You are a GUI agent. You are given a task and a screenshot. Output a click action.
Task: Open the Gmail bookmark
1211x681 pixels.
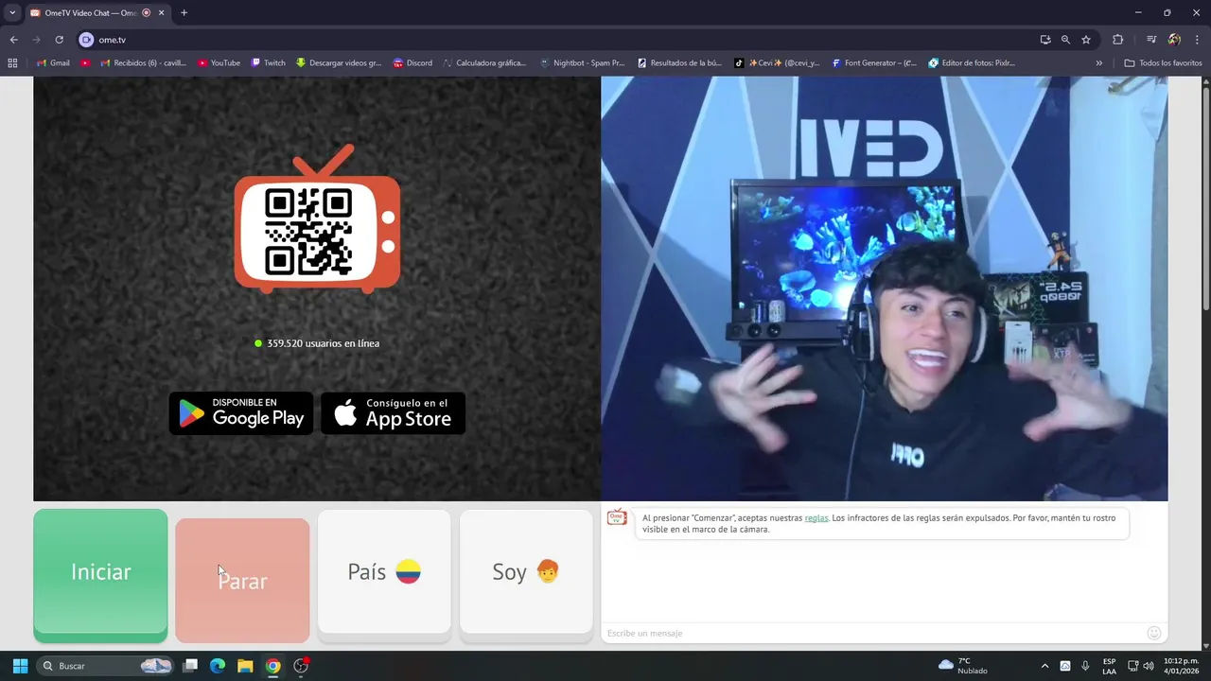point(53,63)
